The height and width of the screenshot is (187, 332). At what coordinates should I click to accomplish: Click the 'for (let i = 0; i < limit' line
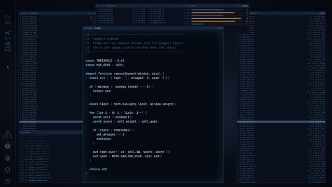pyautogui.click(x=118, y=113)
